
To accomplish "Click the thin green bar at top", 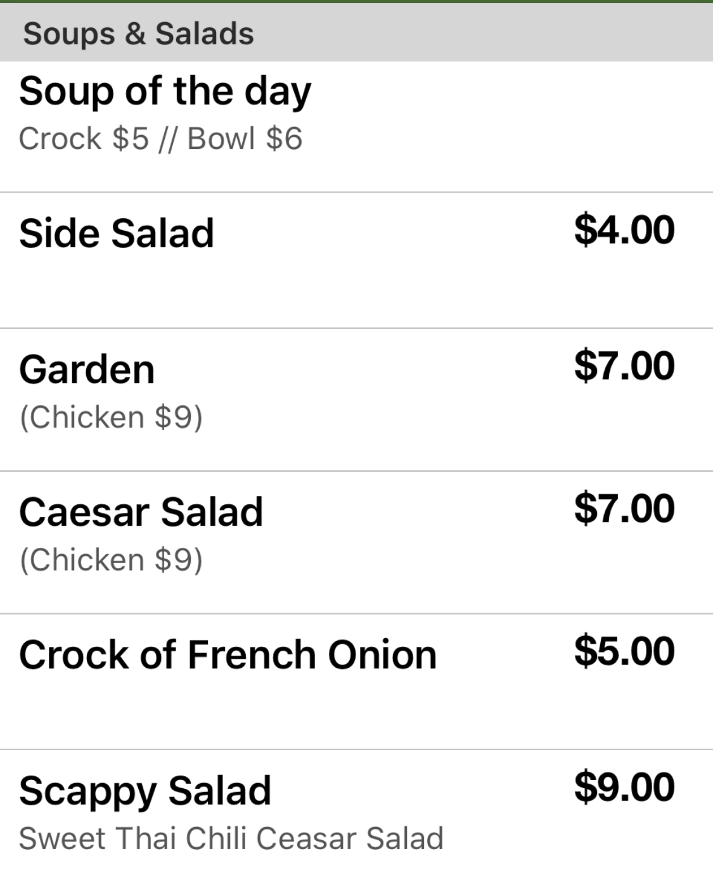I will pos(356,1).
